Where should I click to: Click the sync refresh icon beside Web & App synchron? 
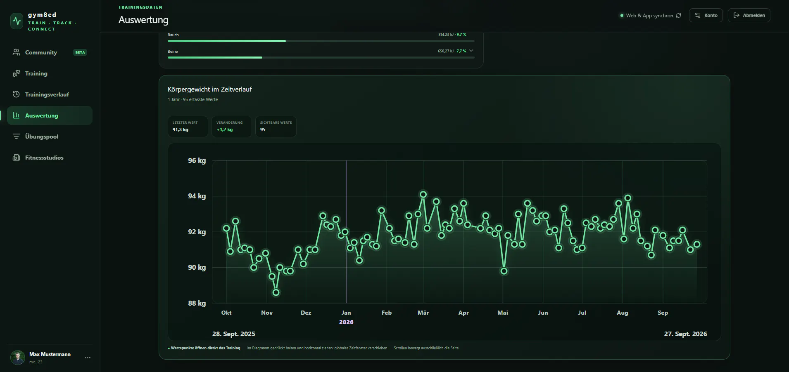click(x=678, y=16)
